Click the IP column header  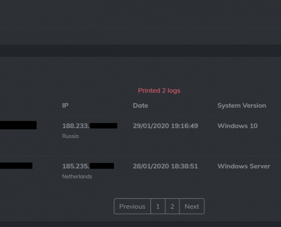coord(65,106)
